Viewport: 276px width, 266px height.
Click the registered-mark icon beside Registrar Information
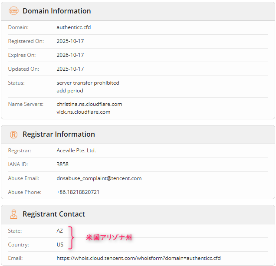(14, 135)
